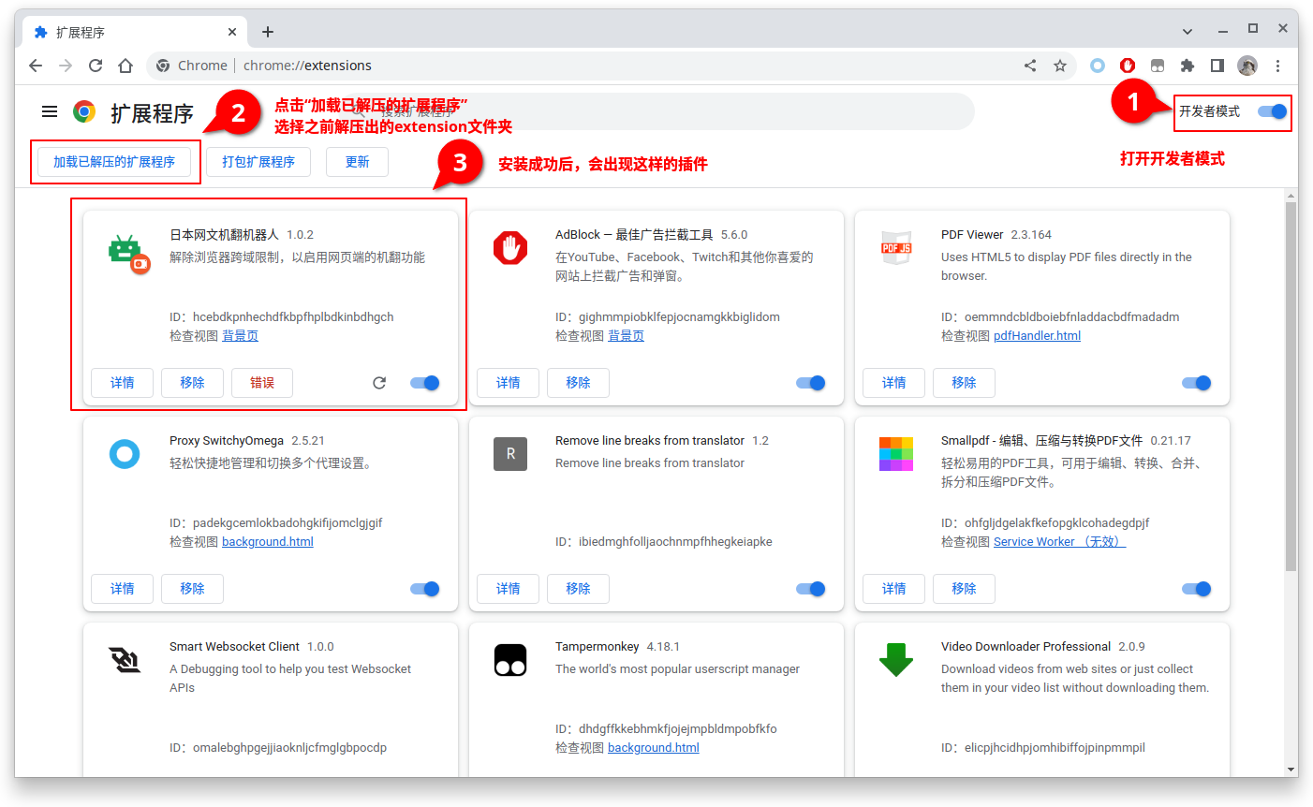Reload the extensions page

click(96, 66)
